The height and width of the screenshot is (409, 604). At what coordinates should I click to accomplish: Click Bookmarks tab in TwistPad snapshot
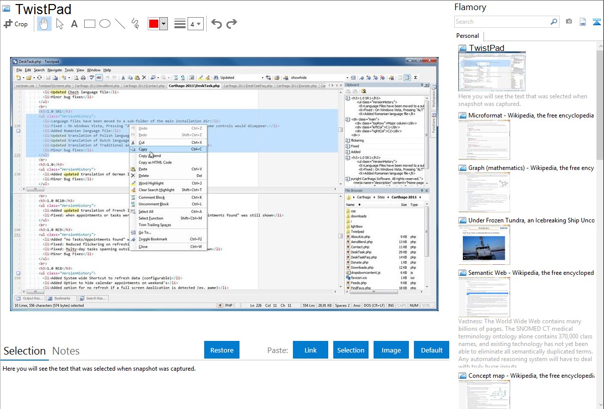[60, 299]
